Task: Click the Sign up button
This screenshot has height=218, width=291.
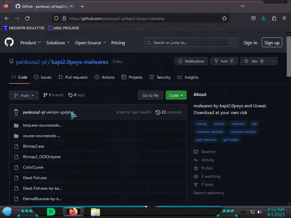Action: (x=272, y=43)
